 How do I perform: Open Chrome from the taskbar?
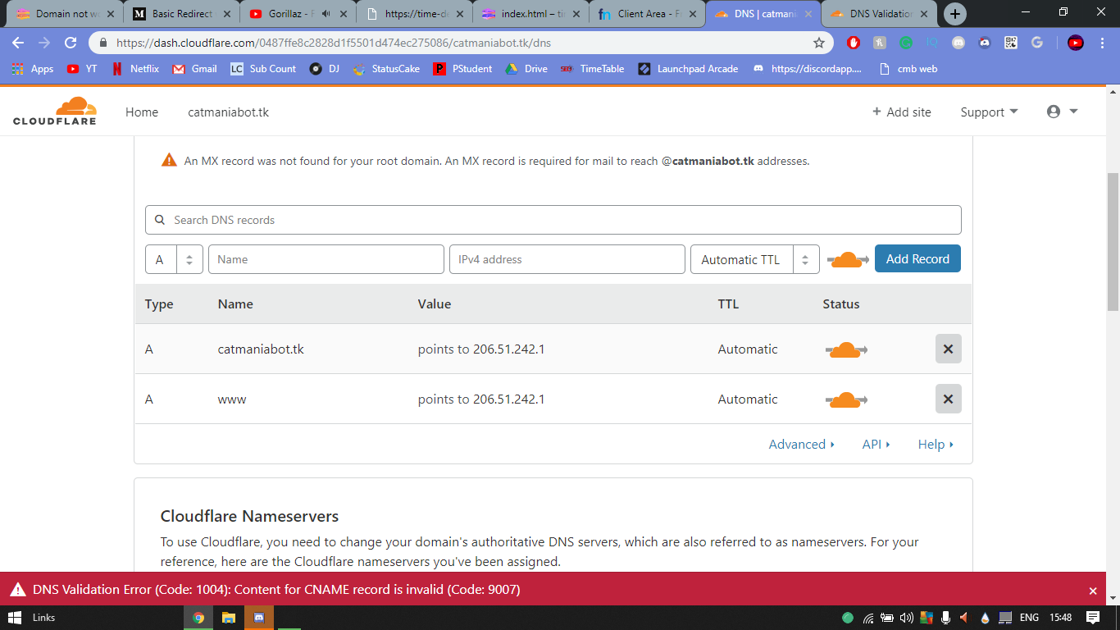point(198,618)
